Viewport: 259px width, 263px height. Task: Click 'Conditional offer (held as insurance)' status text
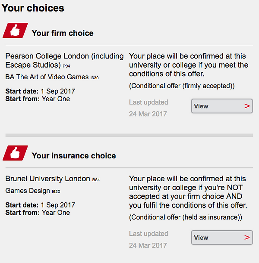[x=186, y=217]
